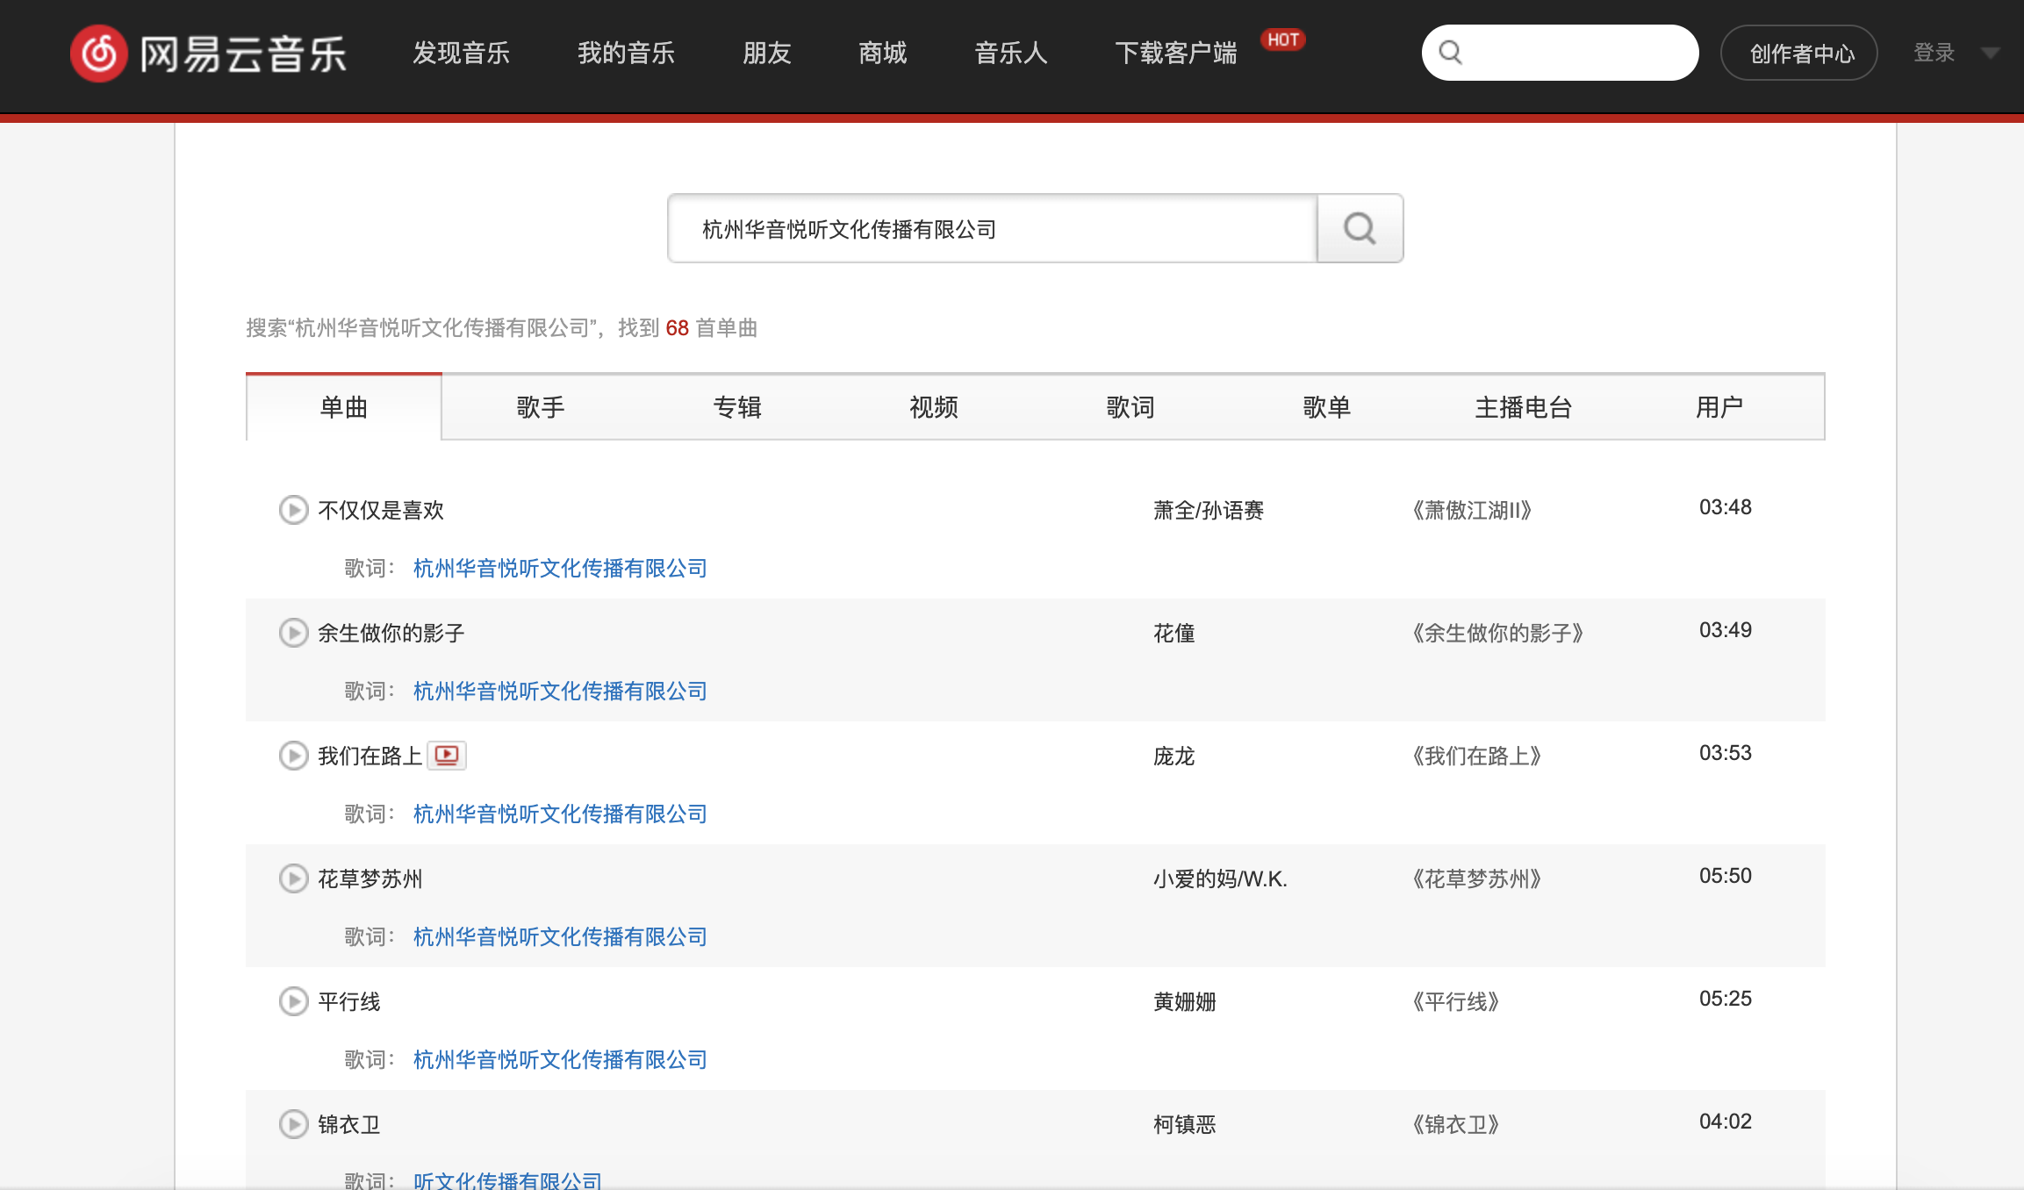Switch to the 专辑 results tab

736,407
